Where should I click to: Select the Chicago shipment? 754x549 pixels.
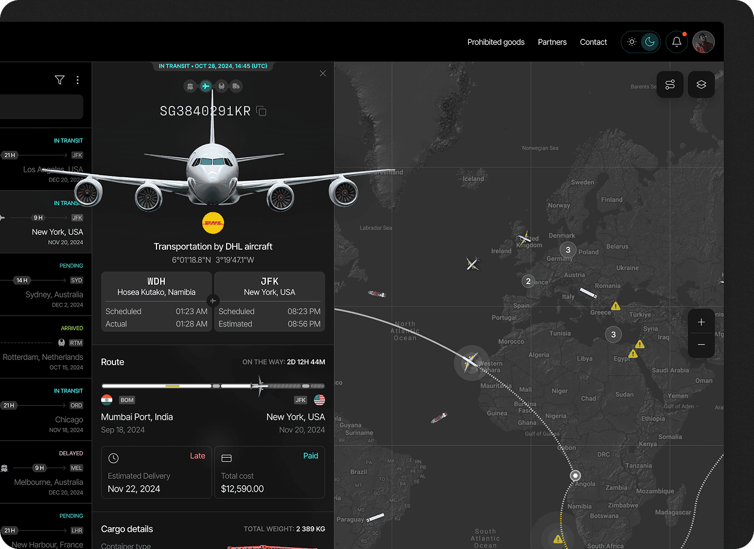coord(46,409)
